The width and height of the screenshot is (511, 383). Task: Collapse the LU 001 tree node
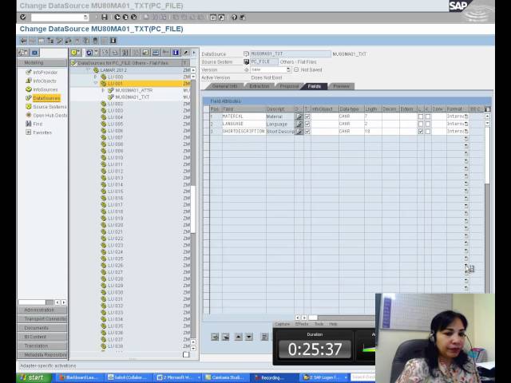96,83
